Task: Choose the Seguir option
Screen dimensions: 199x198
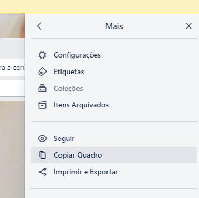Action: [114, 138]
